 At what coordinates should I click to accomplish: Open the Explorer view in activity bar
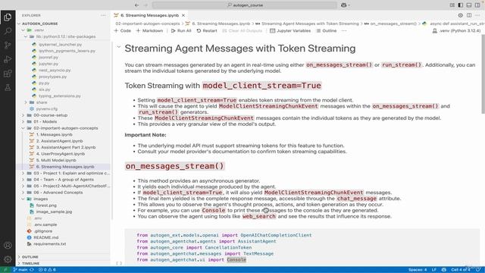tap(8, 17)
